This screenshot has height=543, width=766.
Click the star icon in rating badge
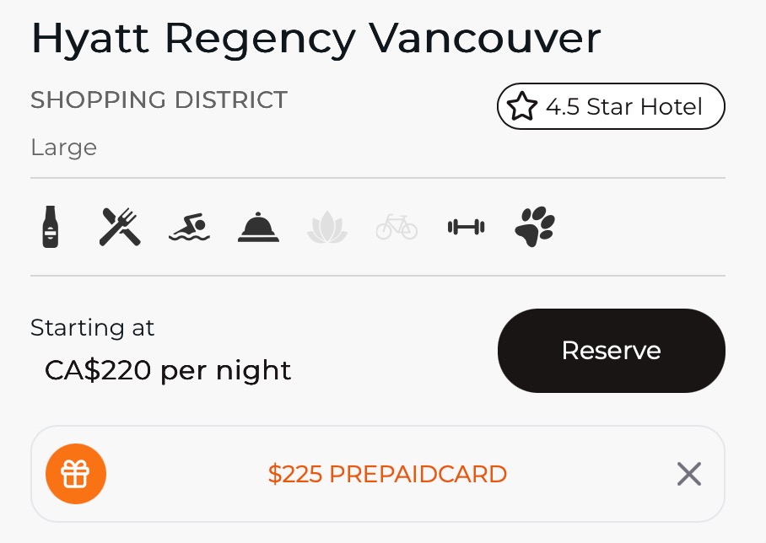click(x=521, y=106)
